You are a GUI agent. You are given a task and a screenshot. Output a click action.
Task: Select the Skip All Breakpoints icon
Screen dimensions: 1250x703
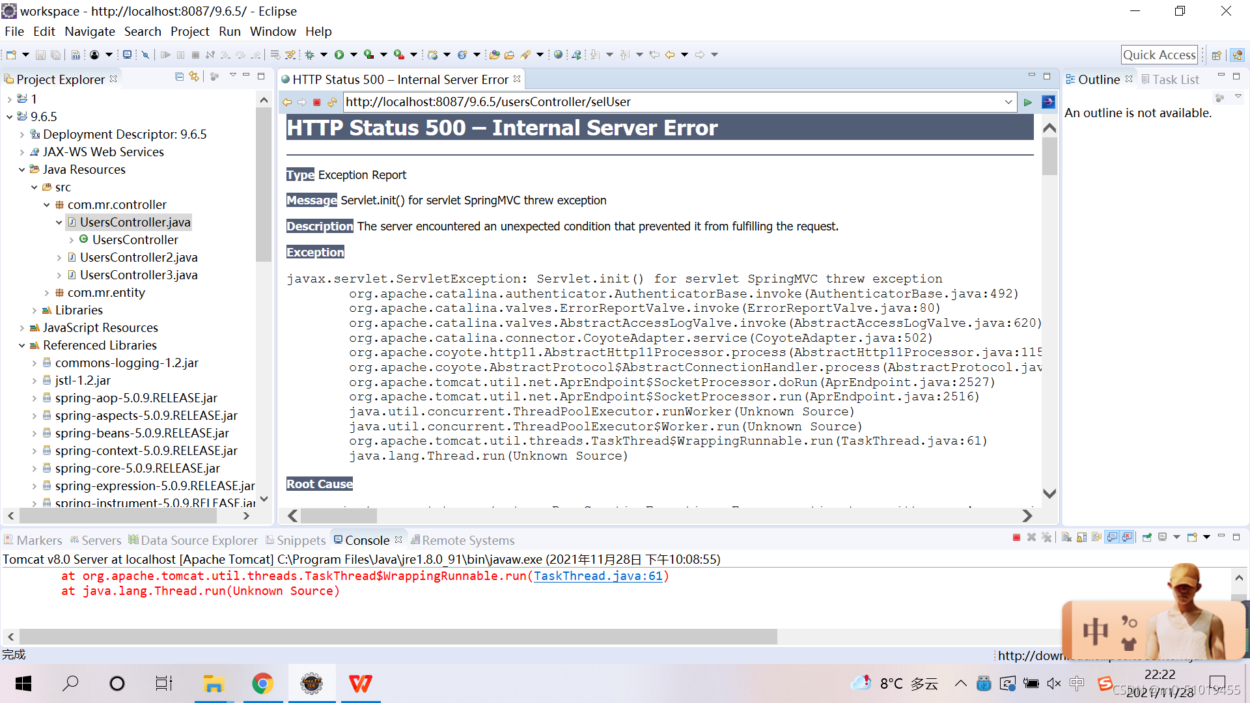click(x=145, y=55)
